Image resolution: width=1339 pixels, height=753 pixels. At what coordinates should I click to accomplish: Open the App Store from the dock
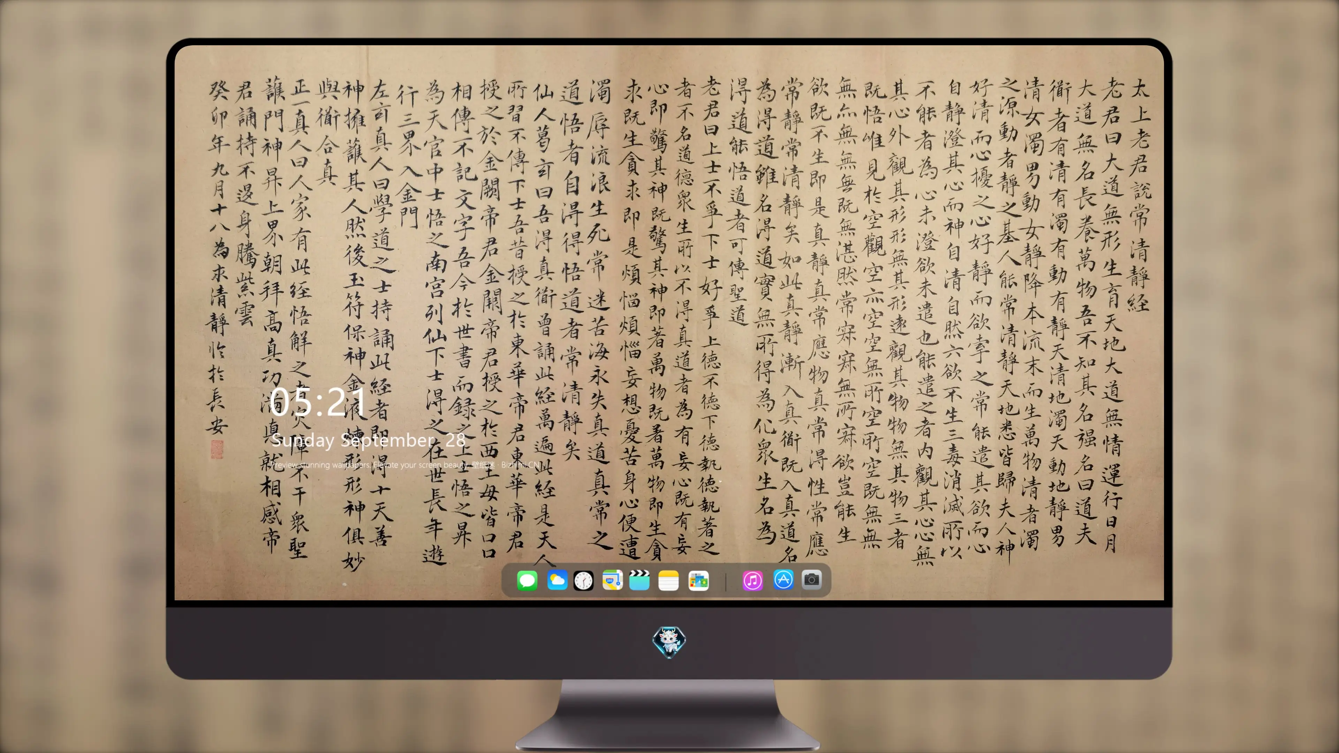point(783,579)
